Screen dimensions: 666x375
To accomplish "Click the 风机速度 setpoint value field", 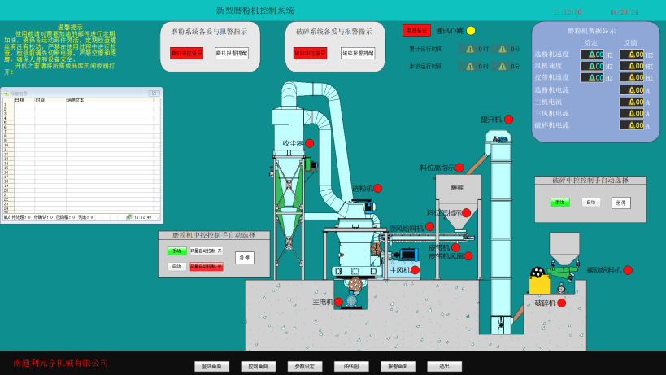I will [x=591, y=66].
